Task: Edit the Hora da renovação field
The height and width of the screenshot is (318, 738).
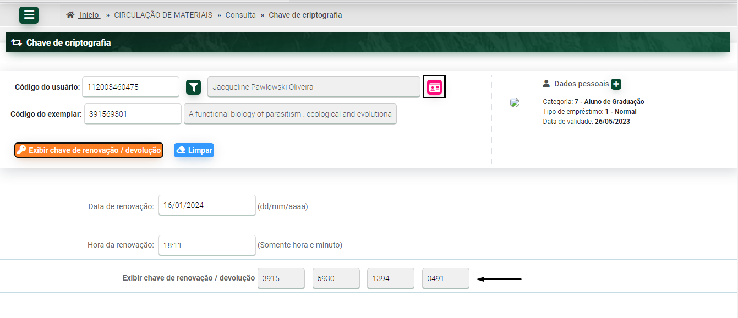Action: 207,245
